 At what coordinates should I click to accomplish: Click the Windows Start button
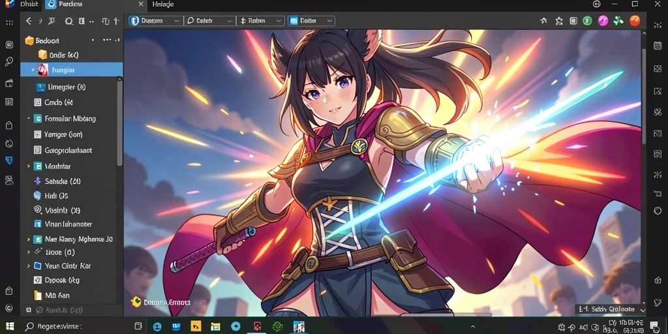9,326
